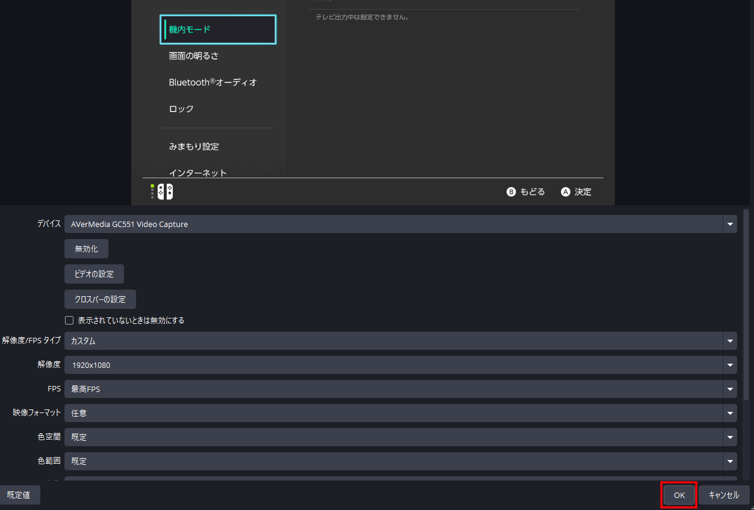The height and width of the screenshot is (510, 754).
Task: Open ビデオの設定 button
Action: tap(94, 274)
